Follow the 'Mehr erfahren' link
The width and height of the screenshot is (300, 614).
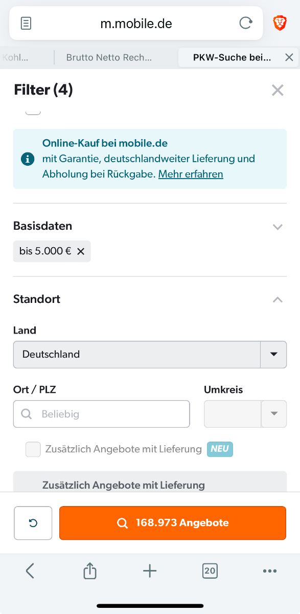click(191, 174)
